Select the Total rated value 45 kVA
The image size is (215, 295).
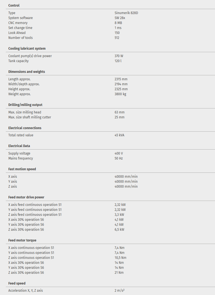click(119, 135)
